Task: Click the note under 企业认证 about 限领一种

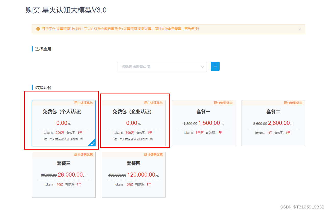Action: [133, 139]
